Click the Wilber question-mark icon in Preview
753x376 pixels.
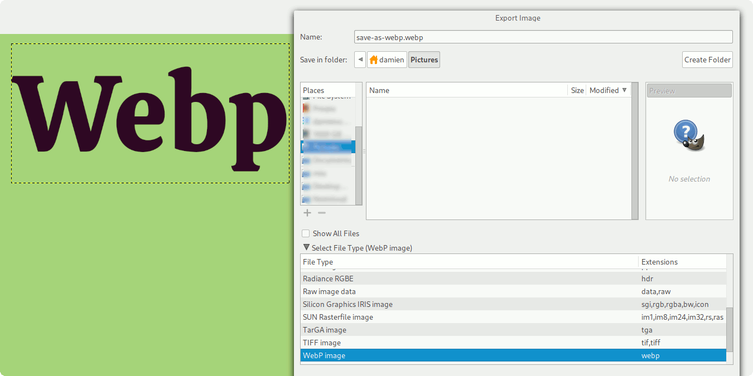point(689,135)
